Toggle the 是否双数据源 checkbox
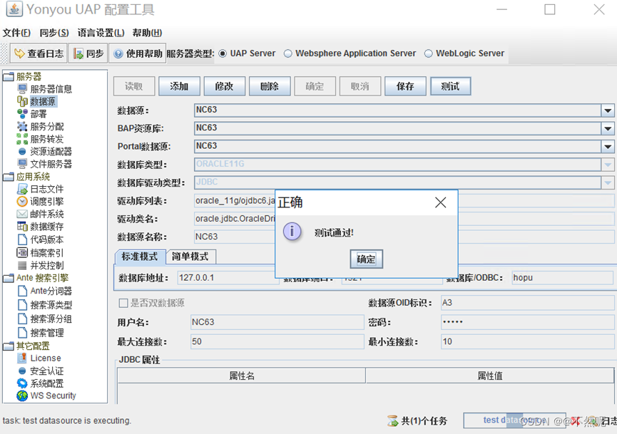The width and height of the screenshot is (617, 434). [123, 303]
